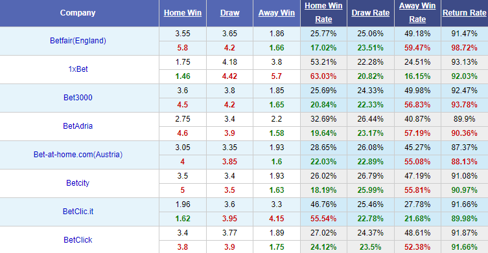The image size is (488, 253).
Task: Open the Bet-at-home.com(Austria) company link
Action: tap(78, 155)
